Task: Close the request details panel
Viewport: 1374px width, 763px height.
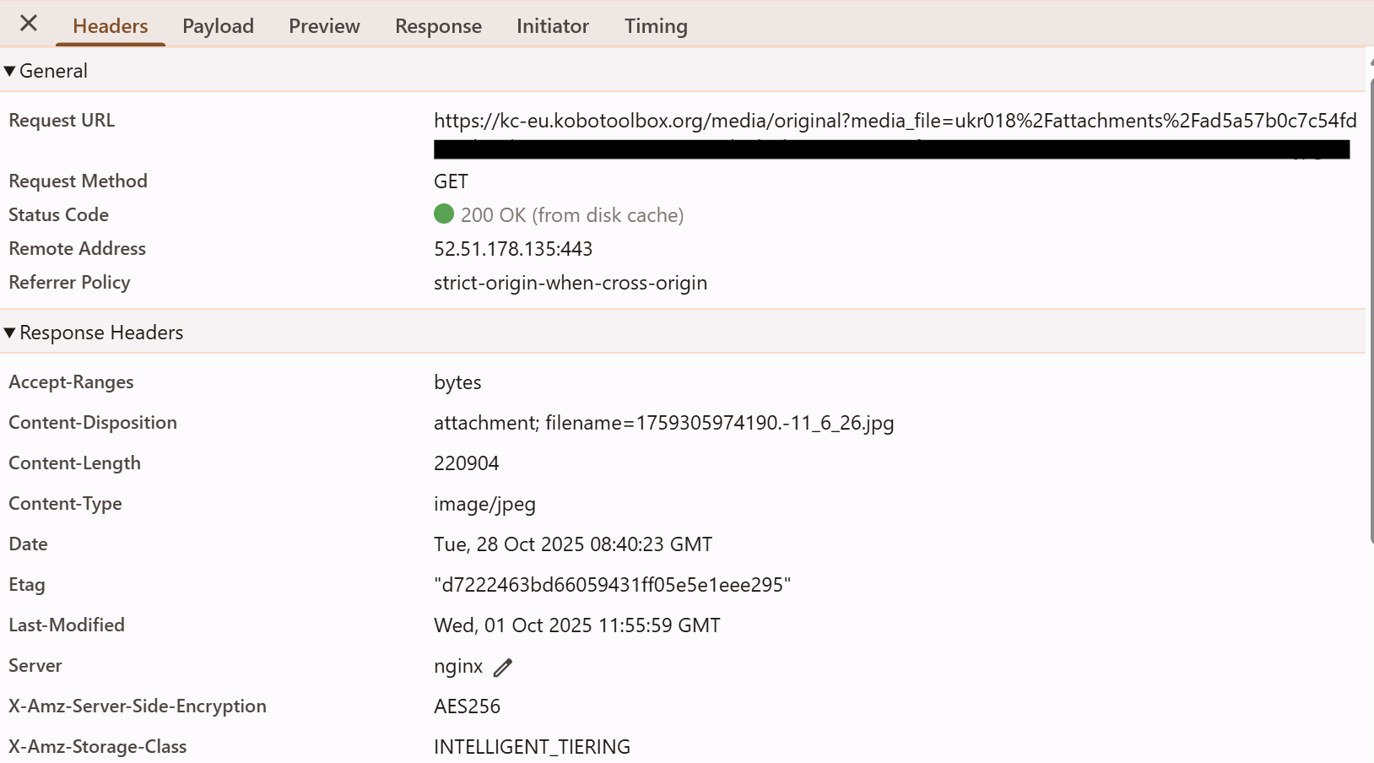Action: [29, 24]
